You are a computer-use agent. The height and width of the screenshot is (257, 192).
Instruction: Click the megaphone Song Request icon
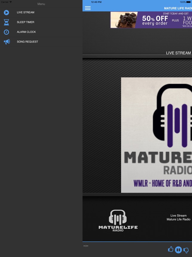[7, 42]
